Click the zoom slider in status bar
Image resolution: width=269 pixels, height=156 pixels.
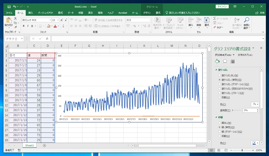(x=242, y=150)
